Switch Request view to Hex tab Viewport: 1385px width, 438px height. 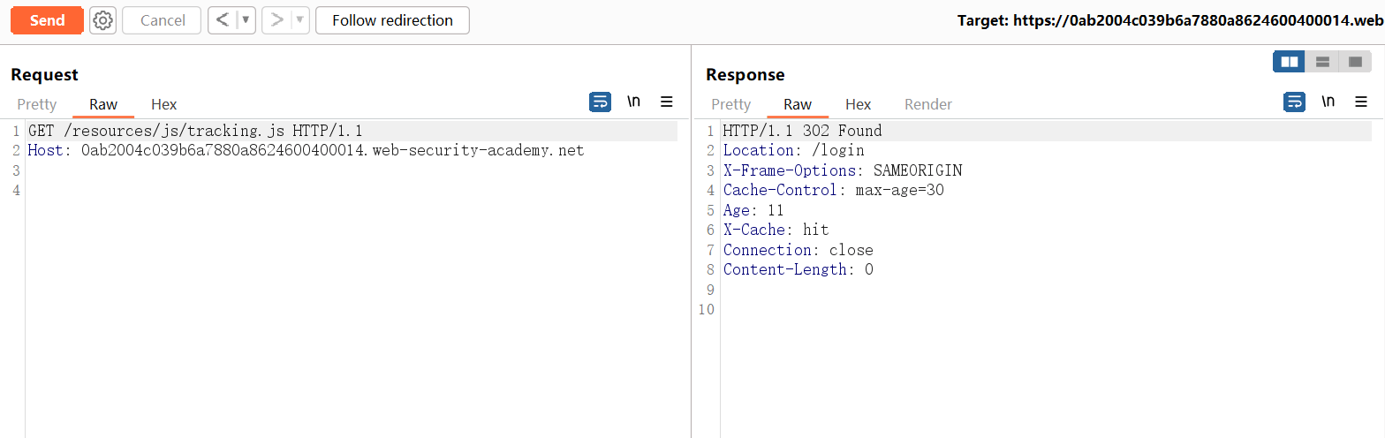(164, 104)
